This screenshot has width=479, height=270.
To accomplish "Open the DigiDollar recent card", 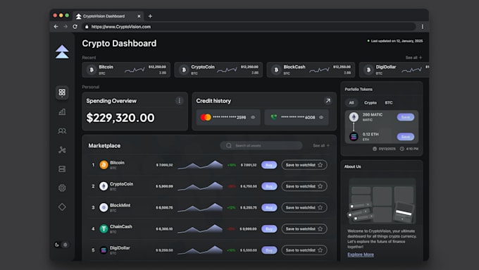I will tap(394, 70).
